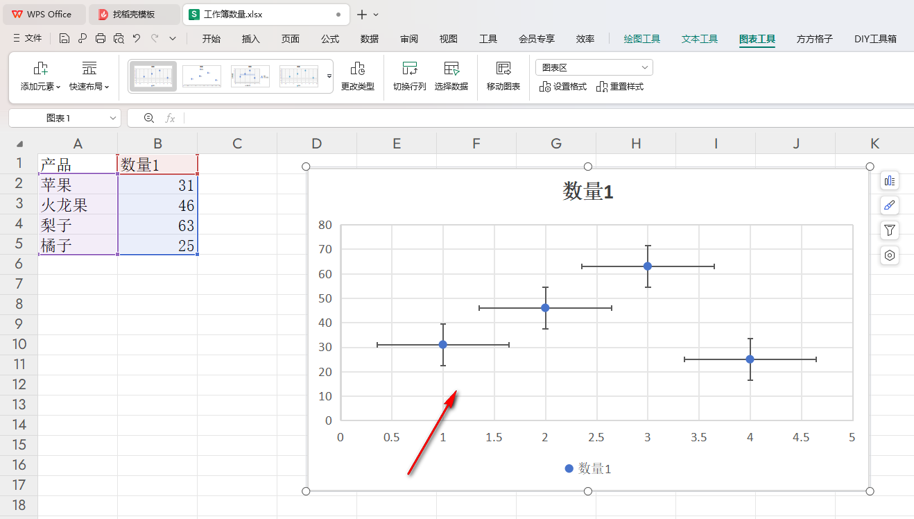The image size is (914, 519).
Task: Switch to the 文本工具 tab
Action: (x=700, y=39)
